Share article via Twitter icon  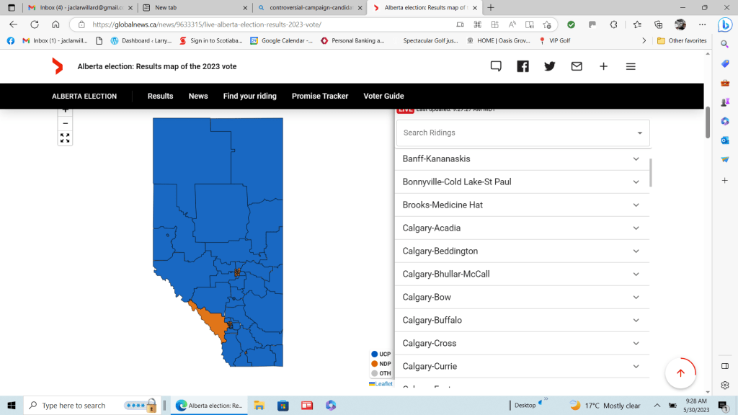550,66
